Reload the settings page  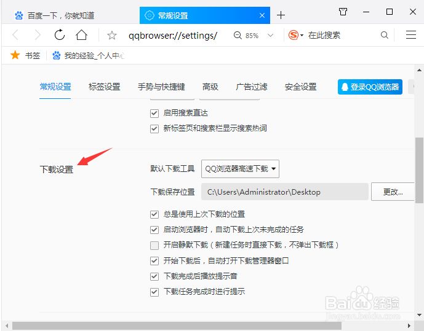pyautogui.click(x=60, y=35)
